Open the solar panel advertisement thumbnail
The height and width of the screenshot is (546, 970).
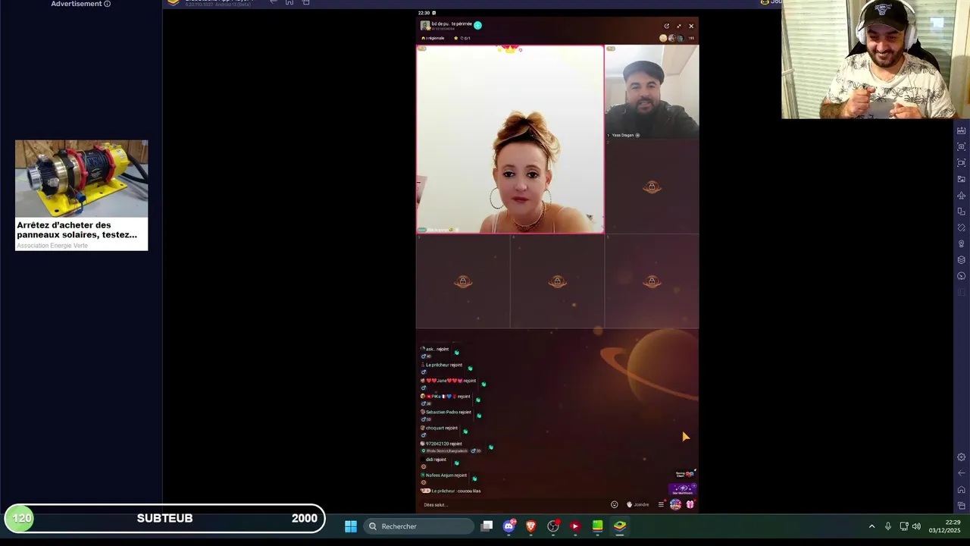pyautogui.click(x=82, y=179)
